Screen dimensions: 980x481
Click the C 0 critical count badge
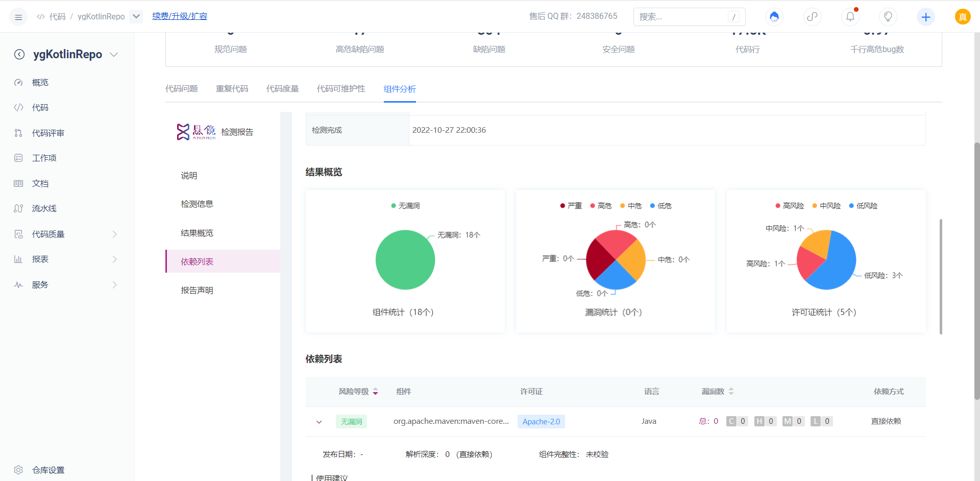pos(737,421)
